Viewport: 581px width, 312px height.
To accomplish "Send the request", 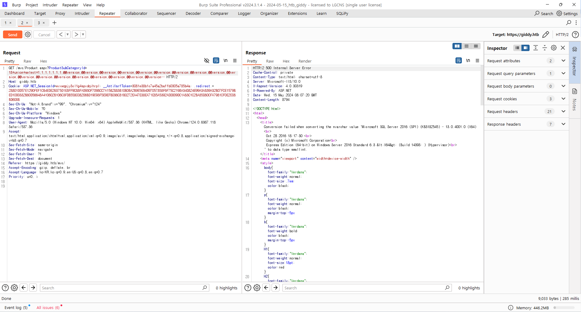I will [12, 34].
